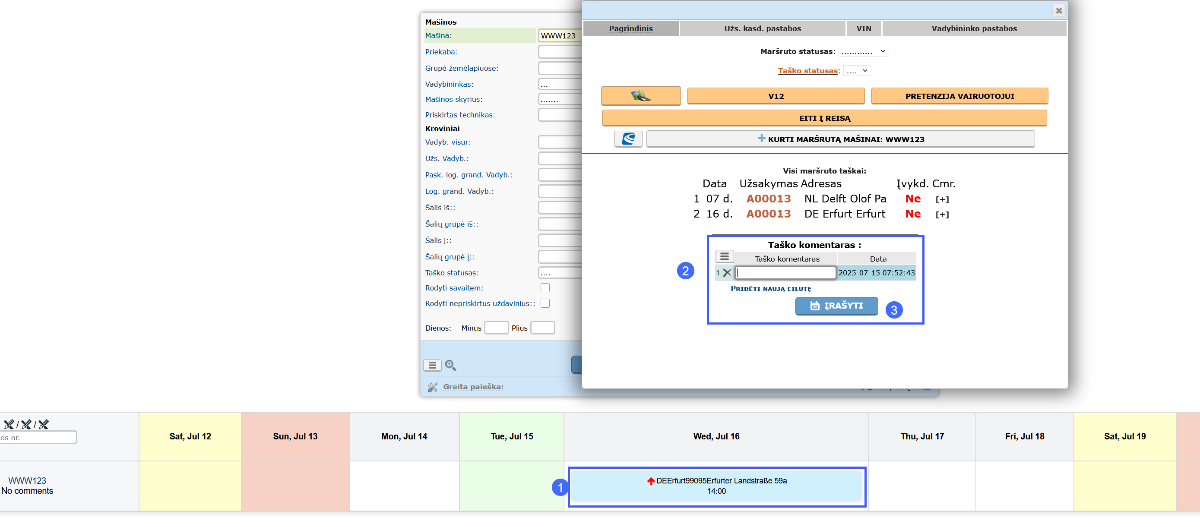1200x527 pixels.
Task: Click the blue swoosh logo button
Action: click(628, 139)
